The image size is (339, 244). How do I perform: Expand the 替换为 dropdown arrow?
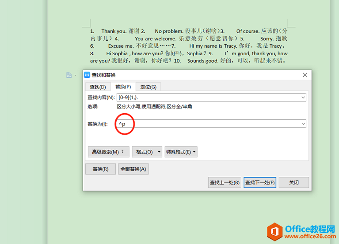[303, 124]
